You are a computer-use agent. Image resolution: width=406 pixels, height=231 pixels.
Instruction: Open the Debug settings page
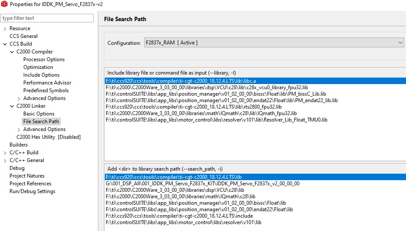(x=17, y=168)
